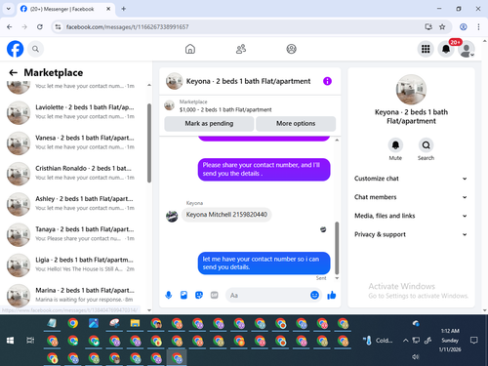Open the Friends icon in top navigation
Viewport: 488px width, 366px height.
coord(241,49)
